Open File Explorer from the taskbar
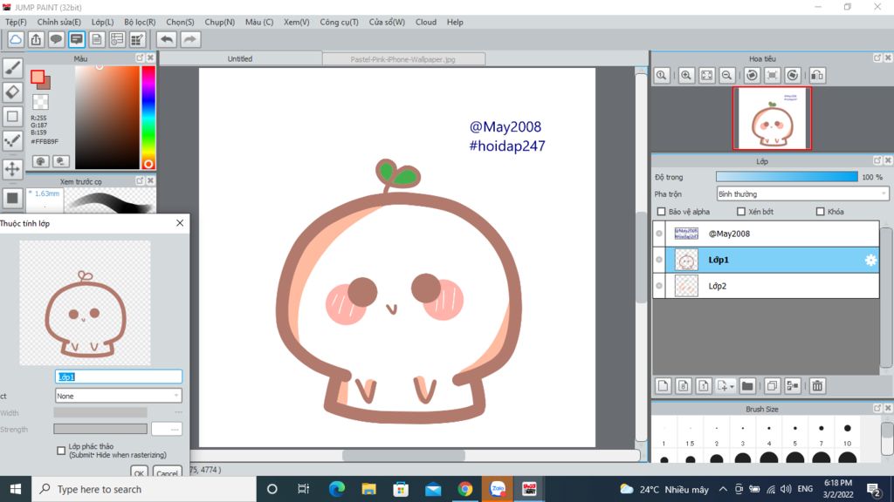 coord(369,489)
